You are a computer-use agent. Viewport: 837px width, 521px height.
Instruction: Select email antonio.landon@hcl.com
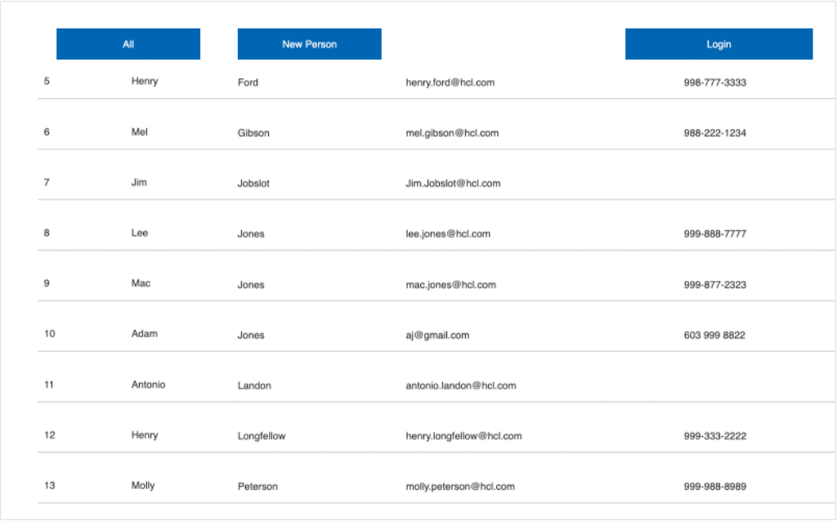click(461, 385)
